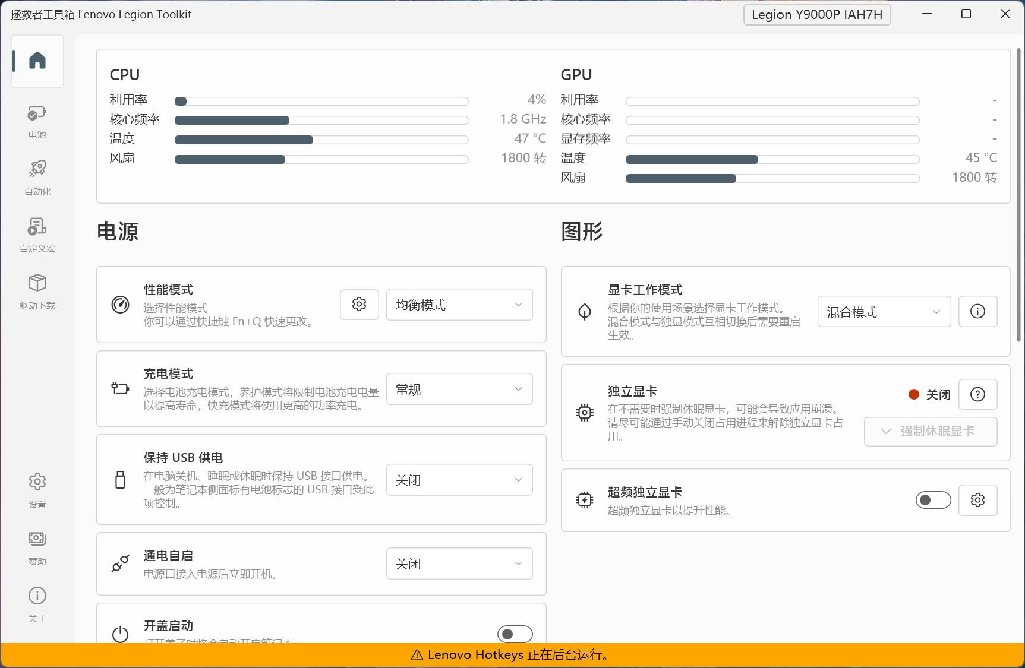Click the GPU 温度 progress bar
1025x668 pixels.
click(772, 159)
